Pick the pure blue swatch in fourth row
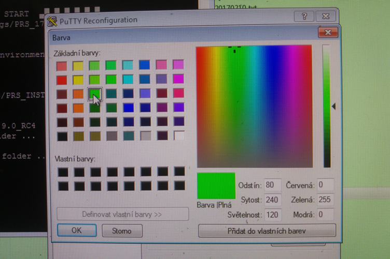 coord(128,108)
